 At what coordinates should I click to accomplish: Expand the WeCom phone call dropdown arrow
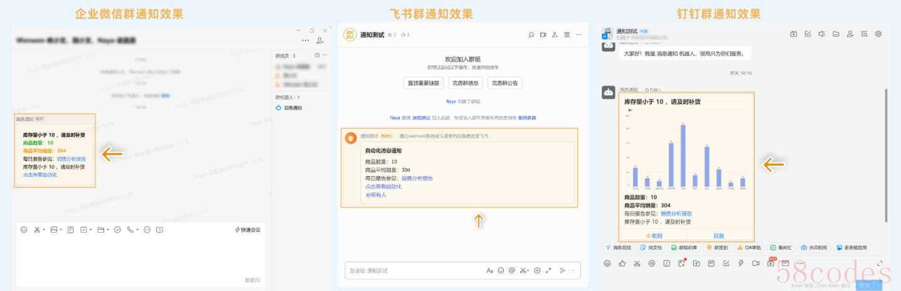137,230
